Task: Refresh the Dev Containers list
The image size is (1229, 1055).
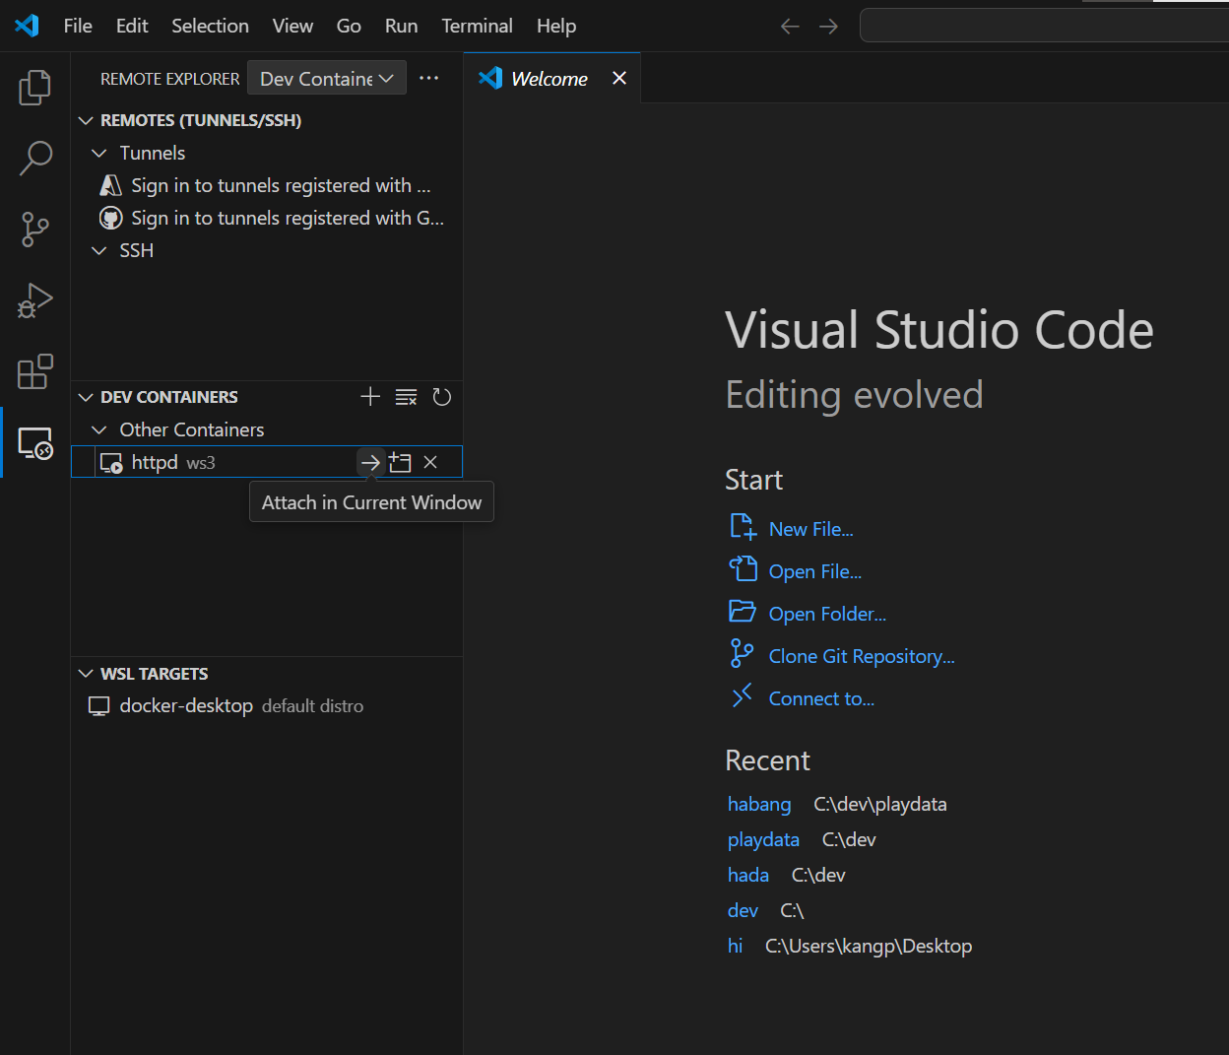Action: pyautogui.click(x=442, y=397)
